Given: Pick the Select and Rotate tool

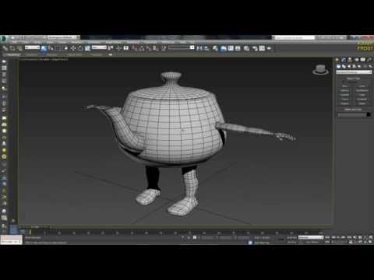Looking at the screenshot, I should pyautogui.click(x=80, y=48).
